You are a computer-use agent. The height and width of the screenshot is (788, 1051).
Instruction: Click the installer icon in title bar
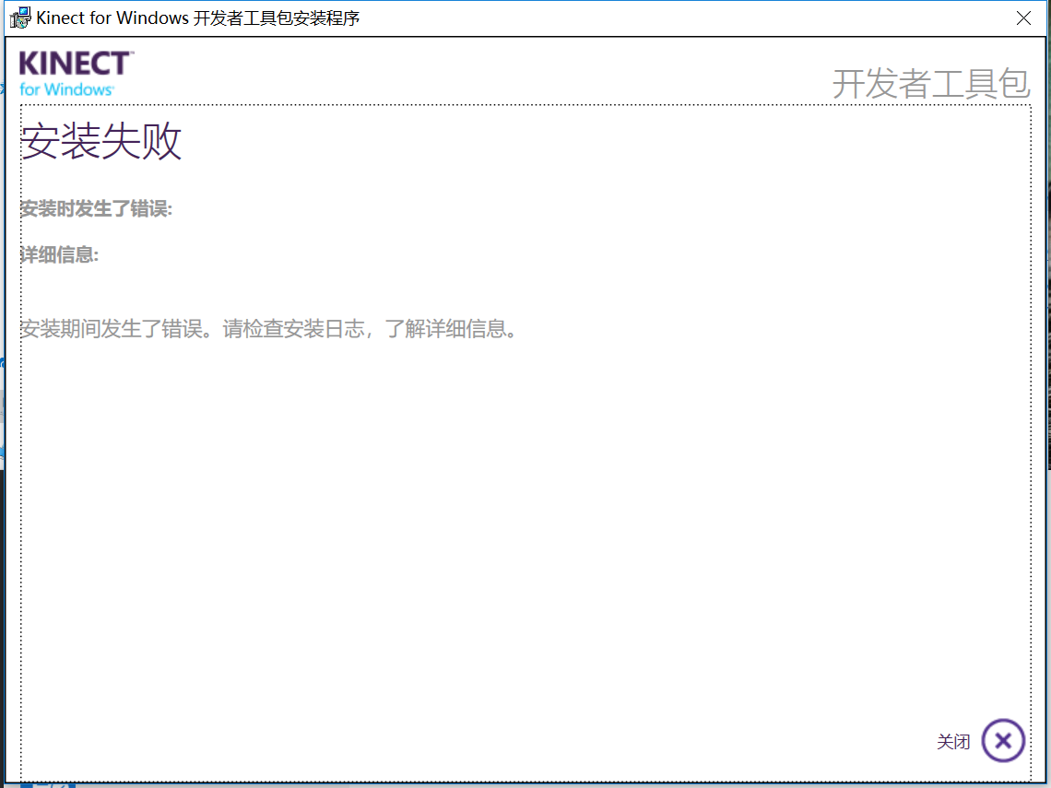click(x=20, y=18)
